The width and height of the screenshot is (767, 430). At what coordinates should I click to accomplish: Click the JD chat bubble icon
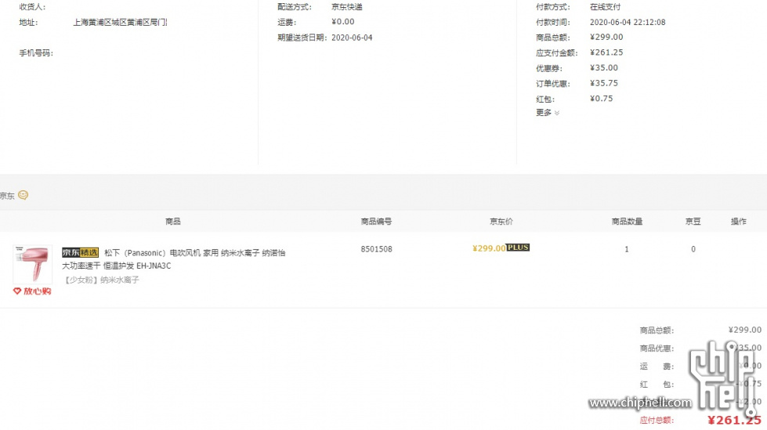[23, 195]
